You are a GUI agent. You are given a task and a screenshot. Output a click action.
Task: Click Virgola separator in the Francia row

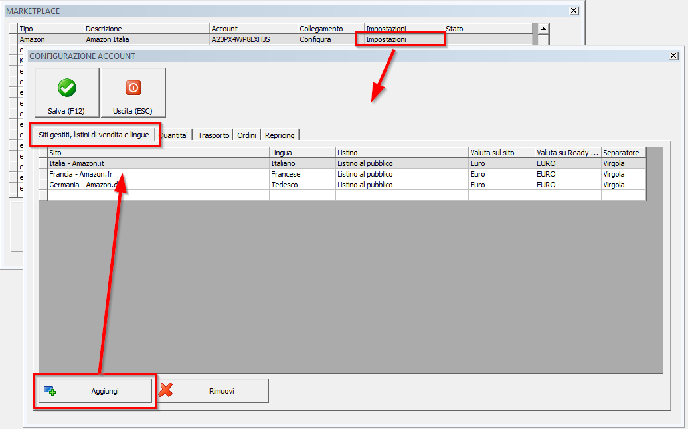click(x=624, y=174)
